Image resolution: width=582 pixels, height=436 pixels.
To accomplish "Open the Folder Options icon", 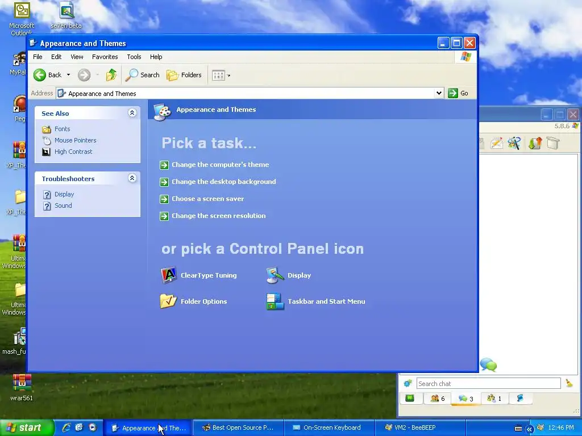I will coord(194,301).
